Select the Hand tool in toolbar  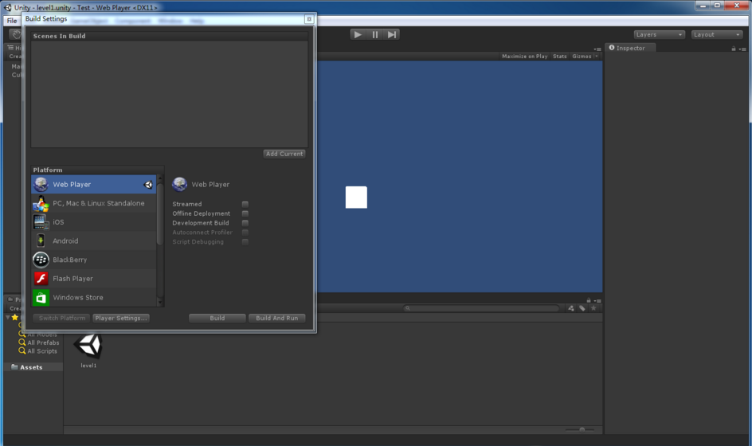[16, 34]
